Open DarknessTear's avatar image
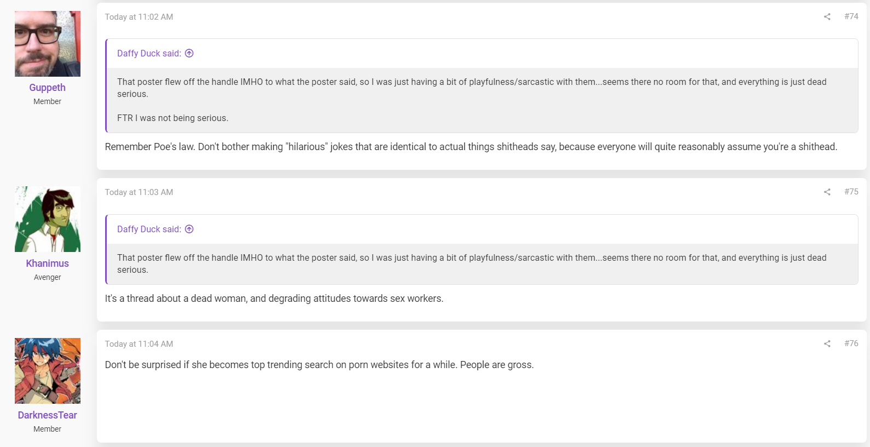Image resolution: width=870 pixels, height=447 pixels. pos(48,371)
